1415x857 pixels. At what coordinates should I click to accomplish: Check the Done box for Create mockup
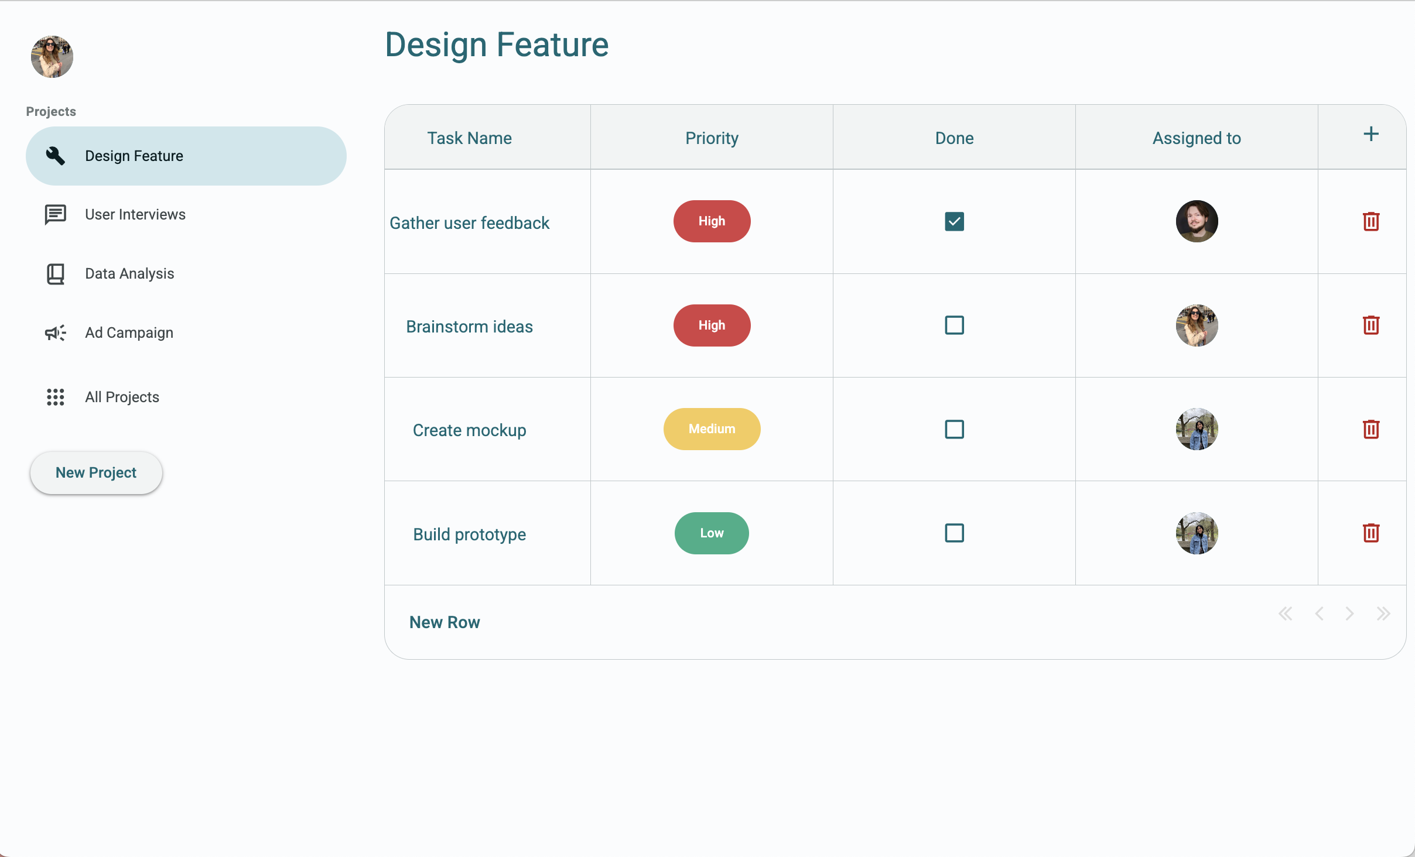(953, 429)
